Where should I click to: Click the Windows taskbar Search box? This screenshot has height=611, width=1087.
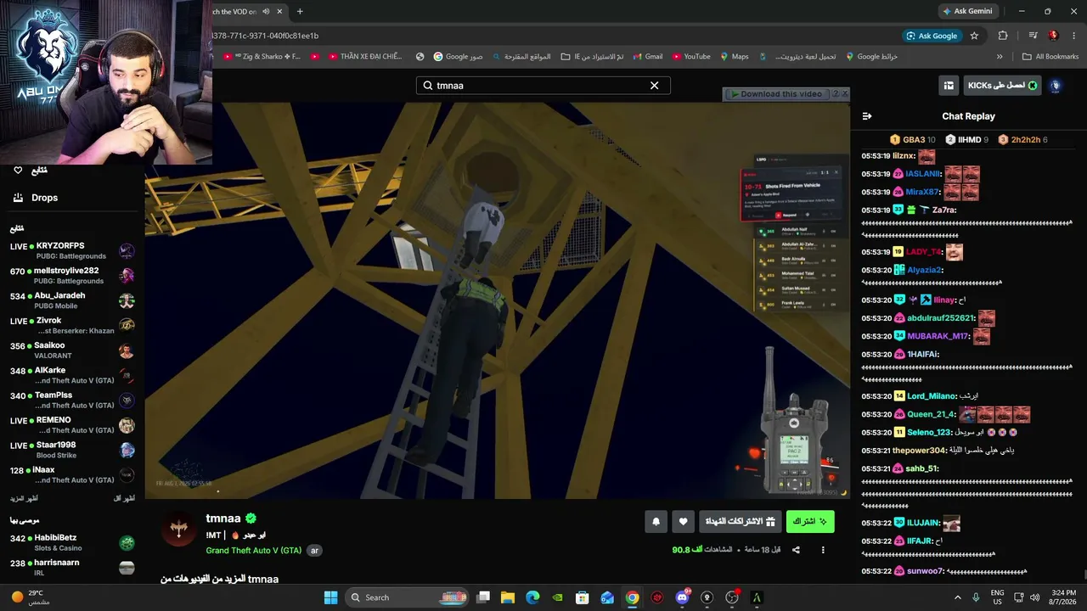tap(407, 597)
